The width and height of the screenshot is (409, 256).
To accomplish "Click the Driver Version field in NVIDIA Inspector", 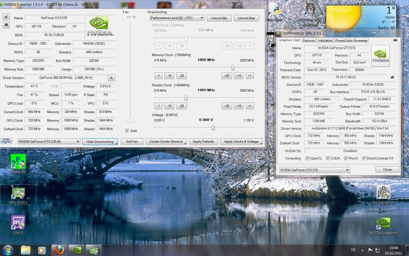I will 66,78.
